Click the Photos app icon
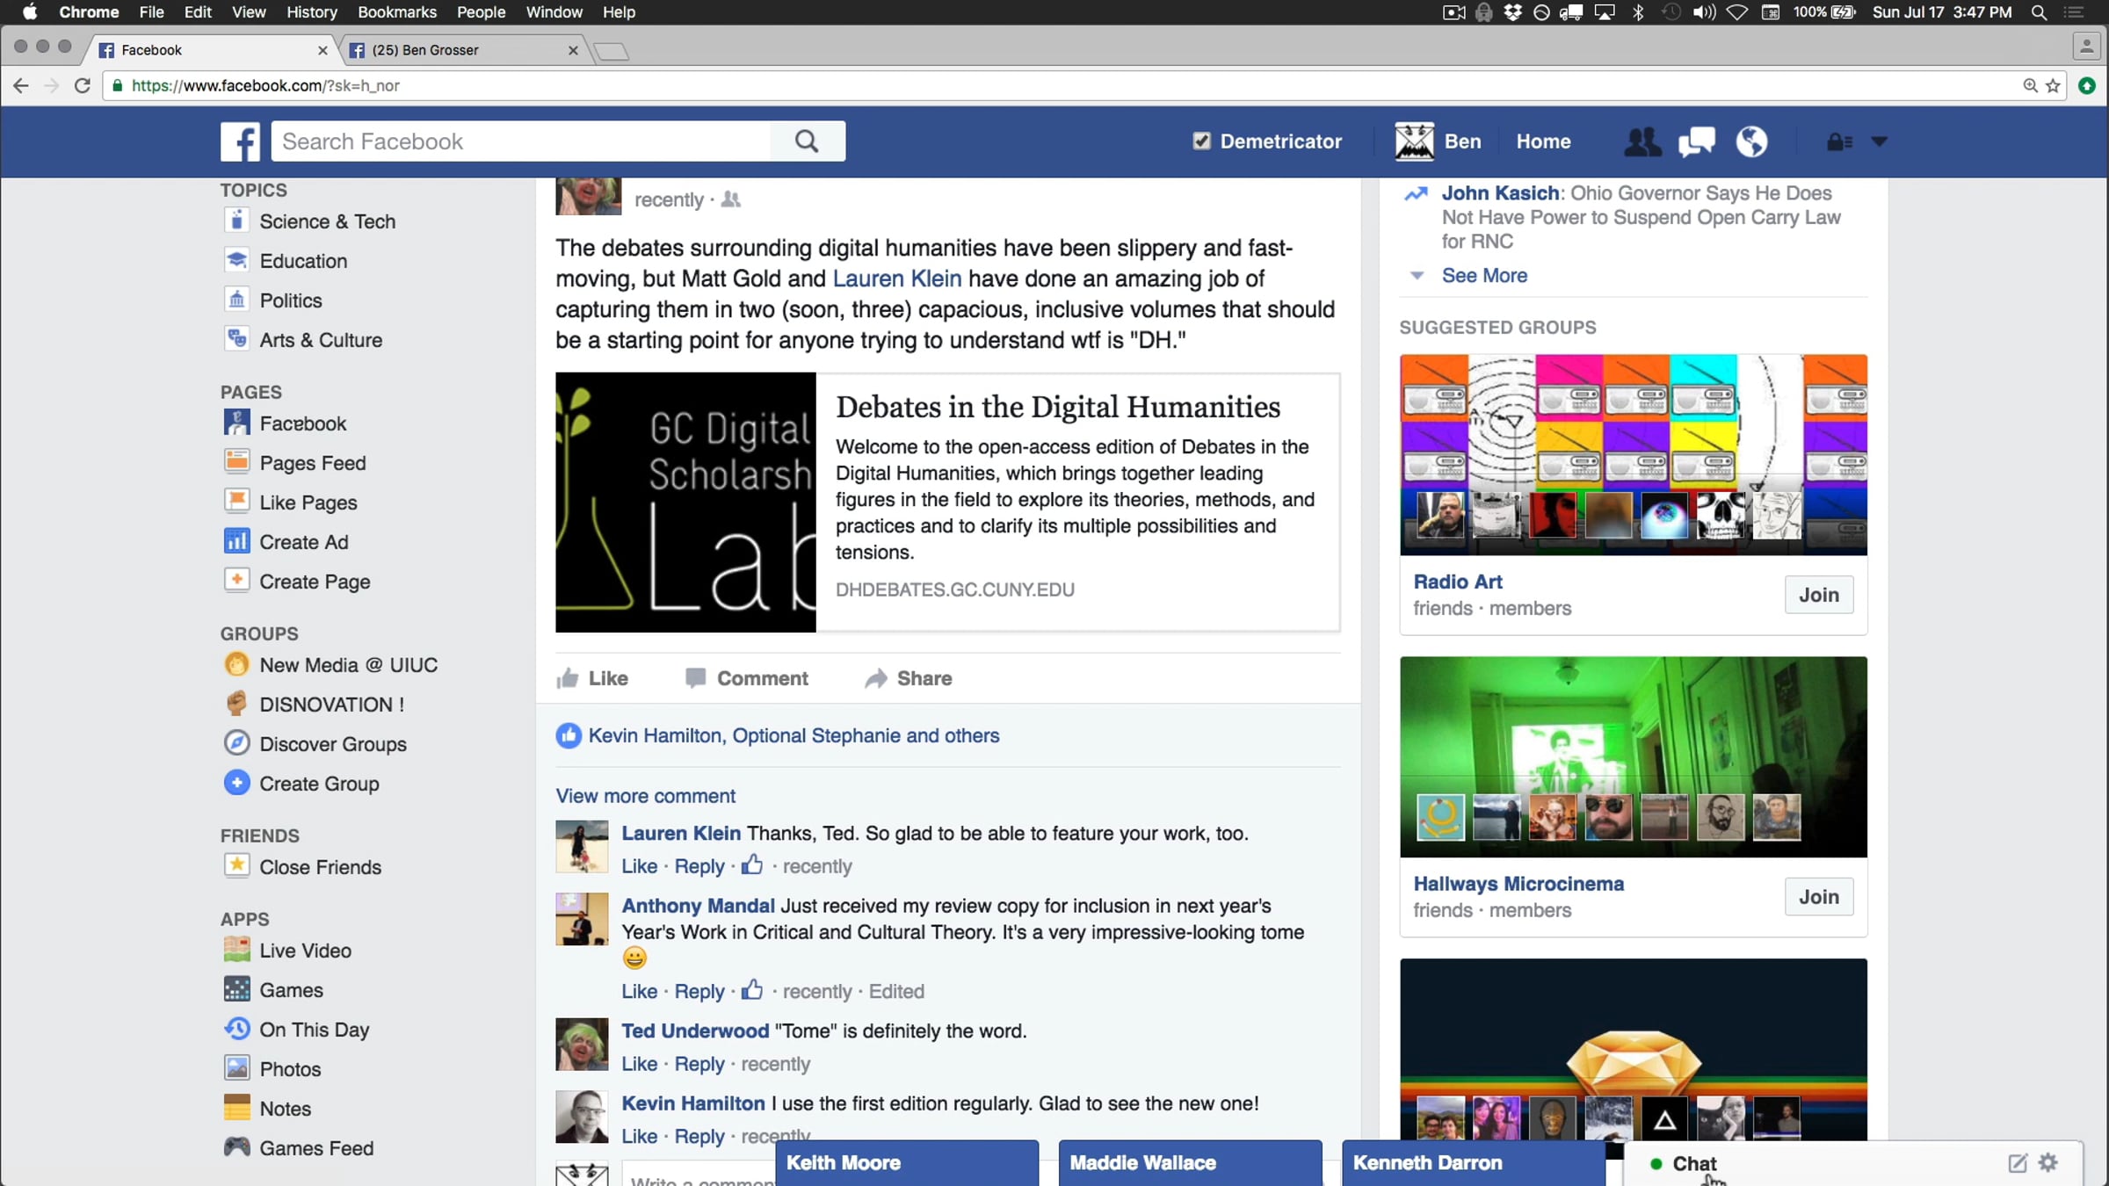The width and height of the screenshot is (2109, 1186). coord(236,1068)
